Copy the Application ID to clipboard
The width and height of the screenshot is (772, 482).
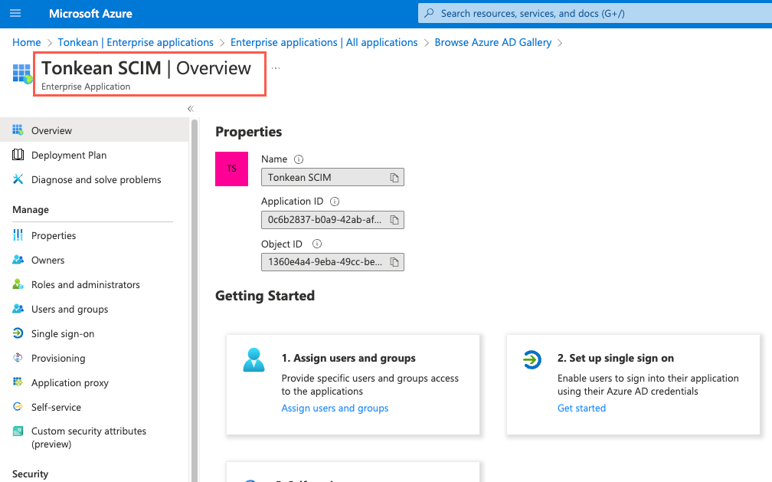point(394,220)
